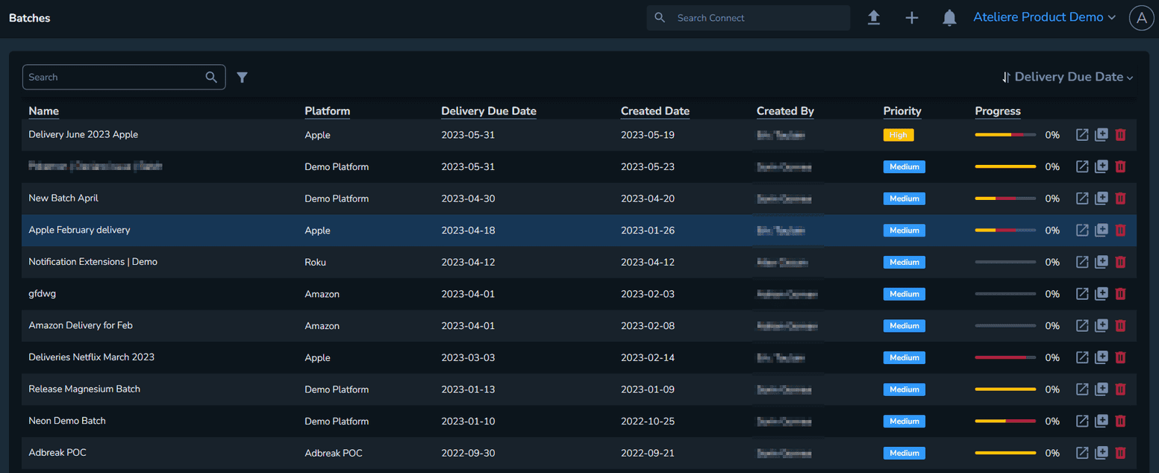The height and width of the screenshot is (473, 1159).
Task: Sort the table by the Created Date column
Action: [655, 110]
